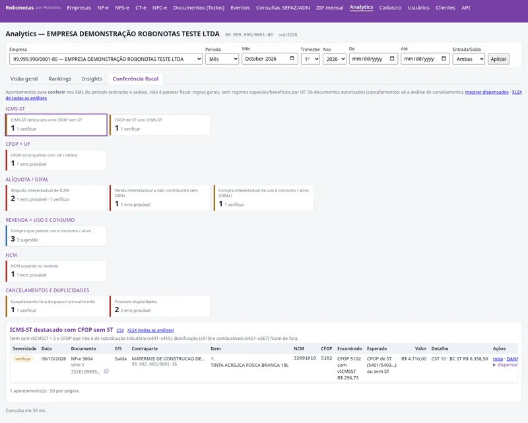Expand the dispensar disclosure in Ações
This screenshot has height=423, width=528.
(506, 365)
